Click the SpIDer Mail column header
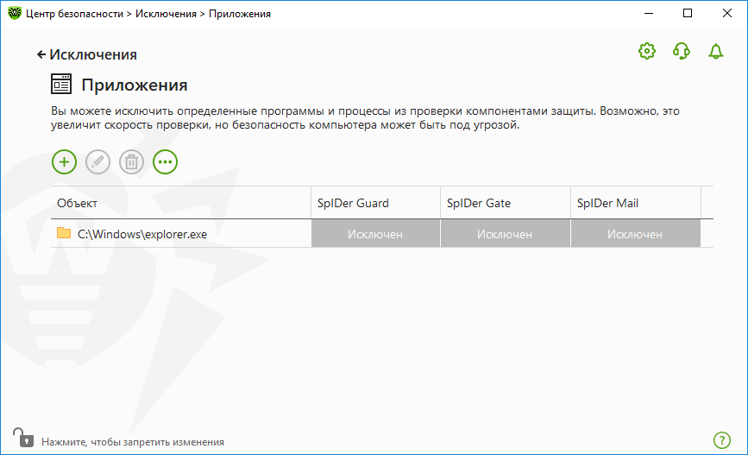The width and height of the screenshot is (748, 455). click(x=636, y=203)
